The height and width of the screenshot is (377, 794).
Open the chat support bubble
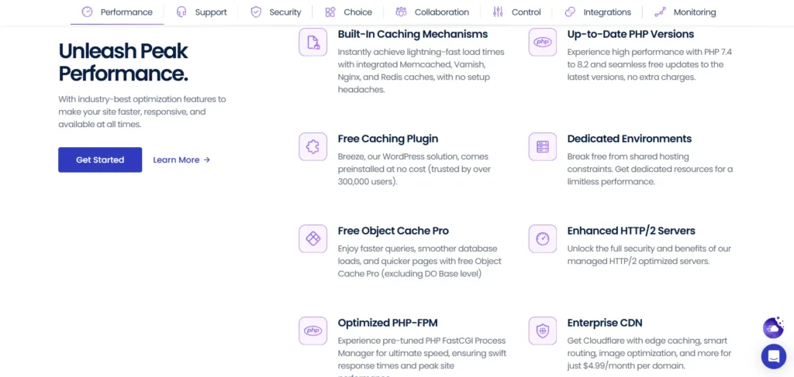click(773, 356)
